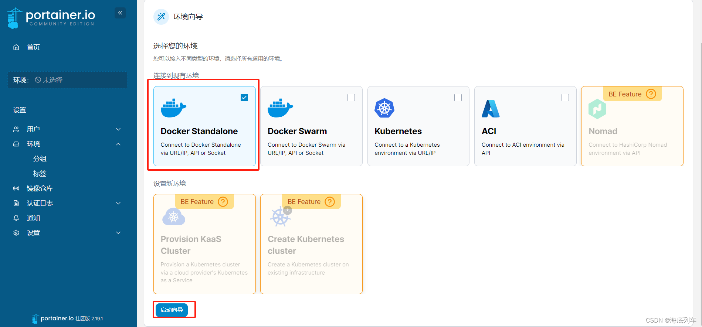The width and height of the screenshot is (702, 327).
Task: Click the Provision KaaS cloud icon
Action: [174, 217]
